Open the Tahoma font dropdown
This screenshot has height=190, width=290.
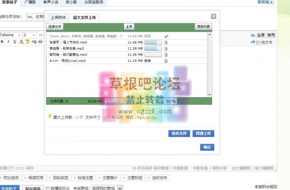tap(11, 35)
